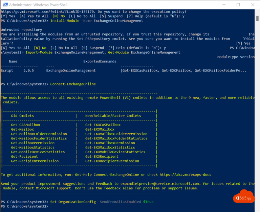Click Get-EXORecipientPermission in the new cmdlets column
This screenshot has height=212, width=260.
point(112,161)
